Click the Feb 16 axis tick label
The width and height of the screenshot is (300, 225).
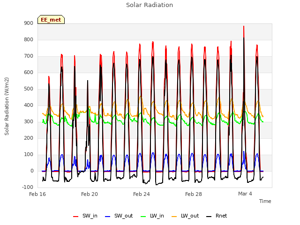tap(37, 194)
